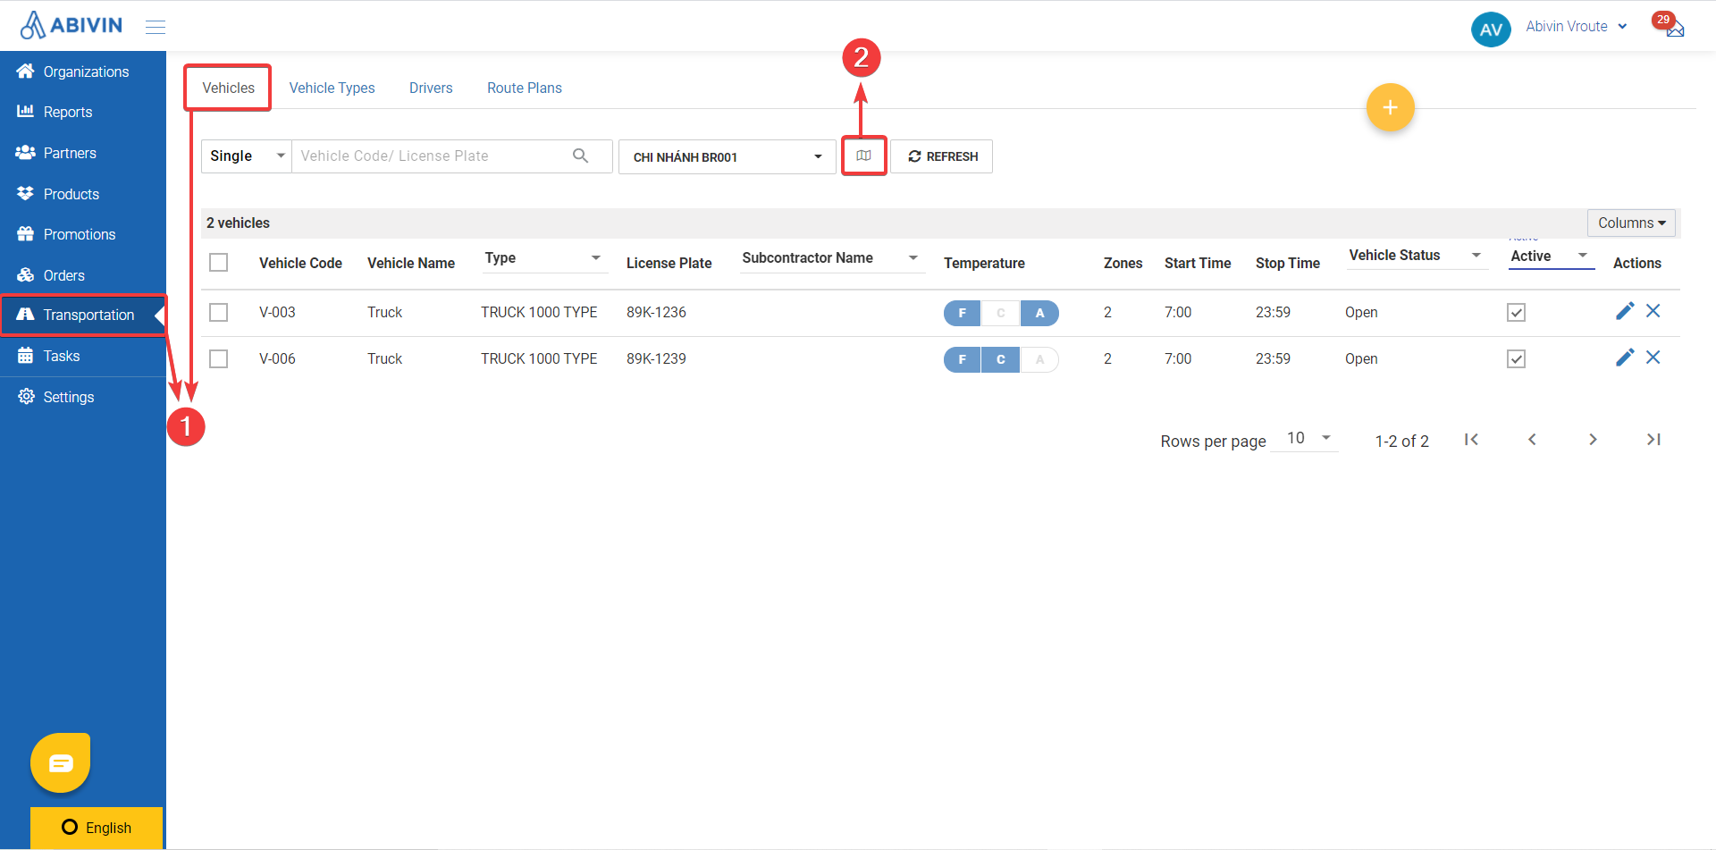Select all vehicles header checkbox
This screenshot has height=850, width=1716.
pyautogui.click(x=218, y=262)
